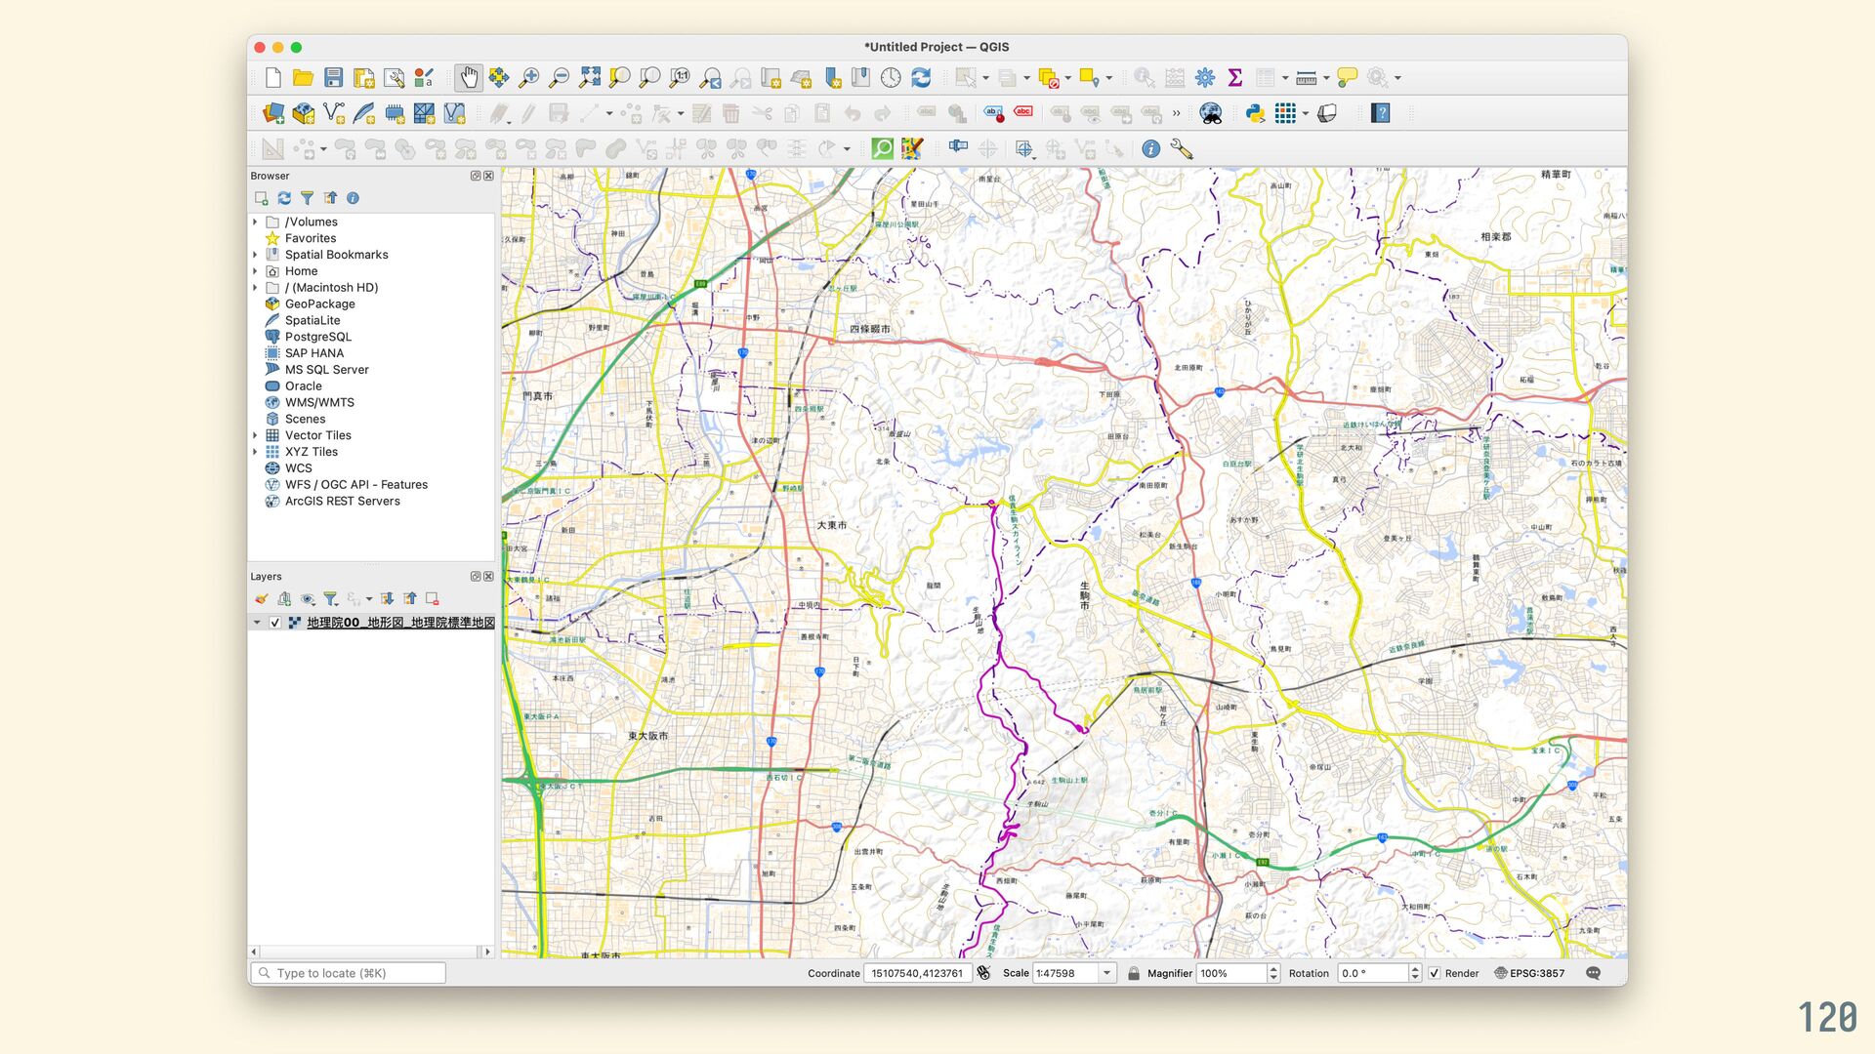Open the Statistical Summary sigma icon
Image resolution: width=1875 pixels, height=1054 pixels.
click(x=1234, y=78)
